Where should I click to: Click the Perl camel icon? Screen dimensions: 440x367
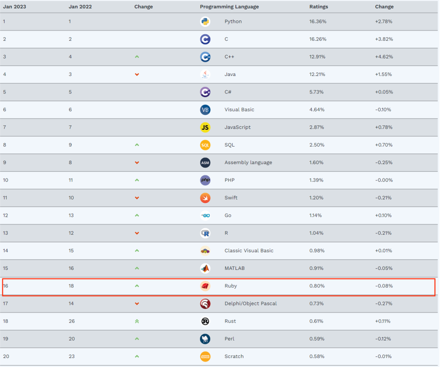tap(205, 339)
